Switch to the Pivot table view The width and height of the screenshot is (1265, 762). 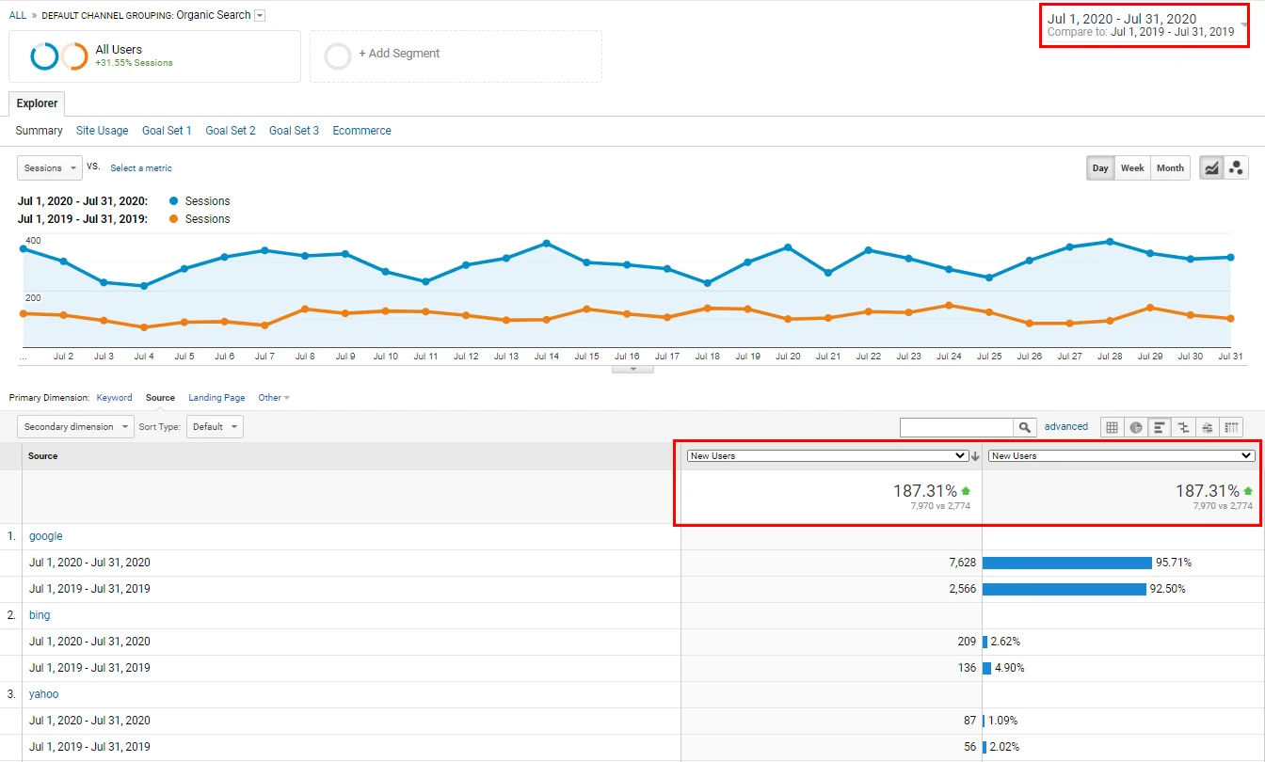[1231, 426]
